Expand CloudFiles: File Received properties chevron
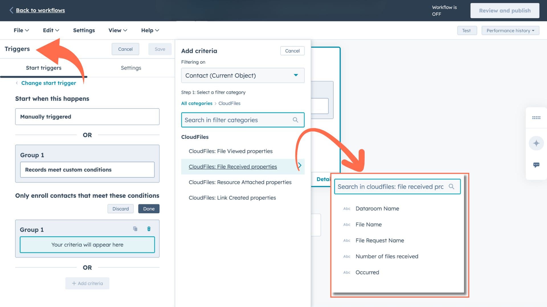This screenshot has height=307, width=547. click(x=299, y=166)
